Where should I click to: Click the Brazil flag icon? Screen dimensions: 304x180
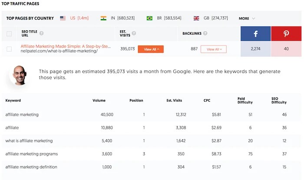click(x=149, y=18)
